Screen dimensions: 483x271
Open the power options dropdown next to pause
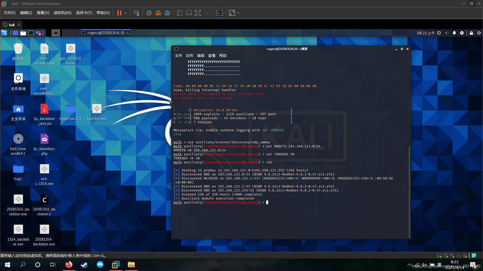125,13
